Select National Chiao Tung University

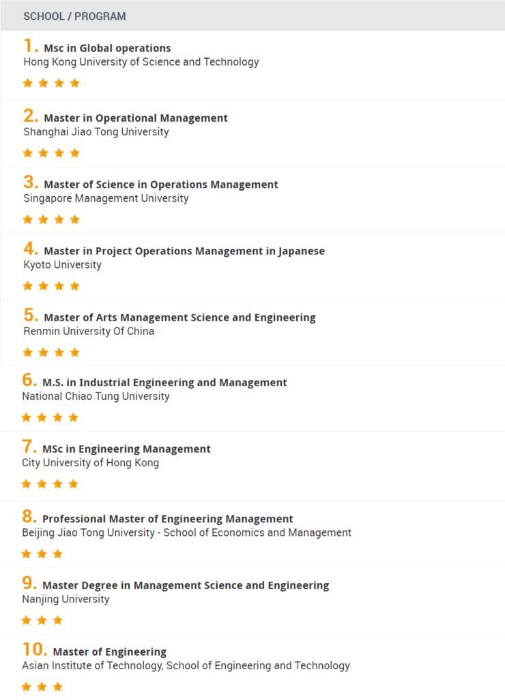tap(96, 396)
